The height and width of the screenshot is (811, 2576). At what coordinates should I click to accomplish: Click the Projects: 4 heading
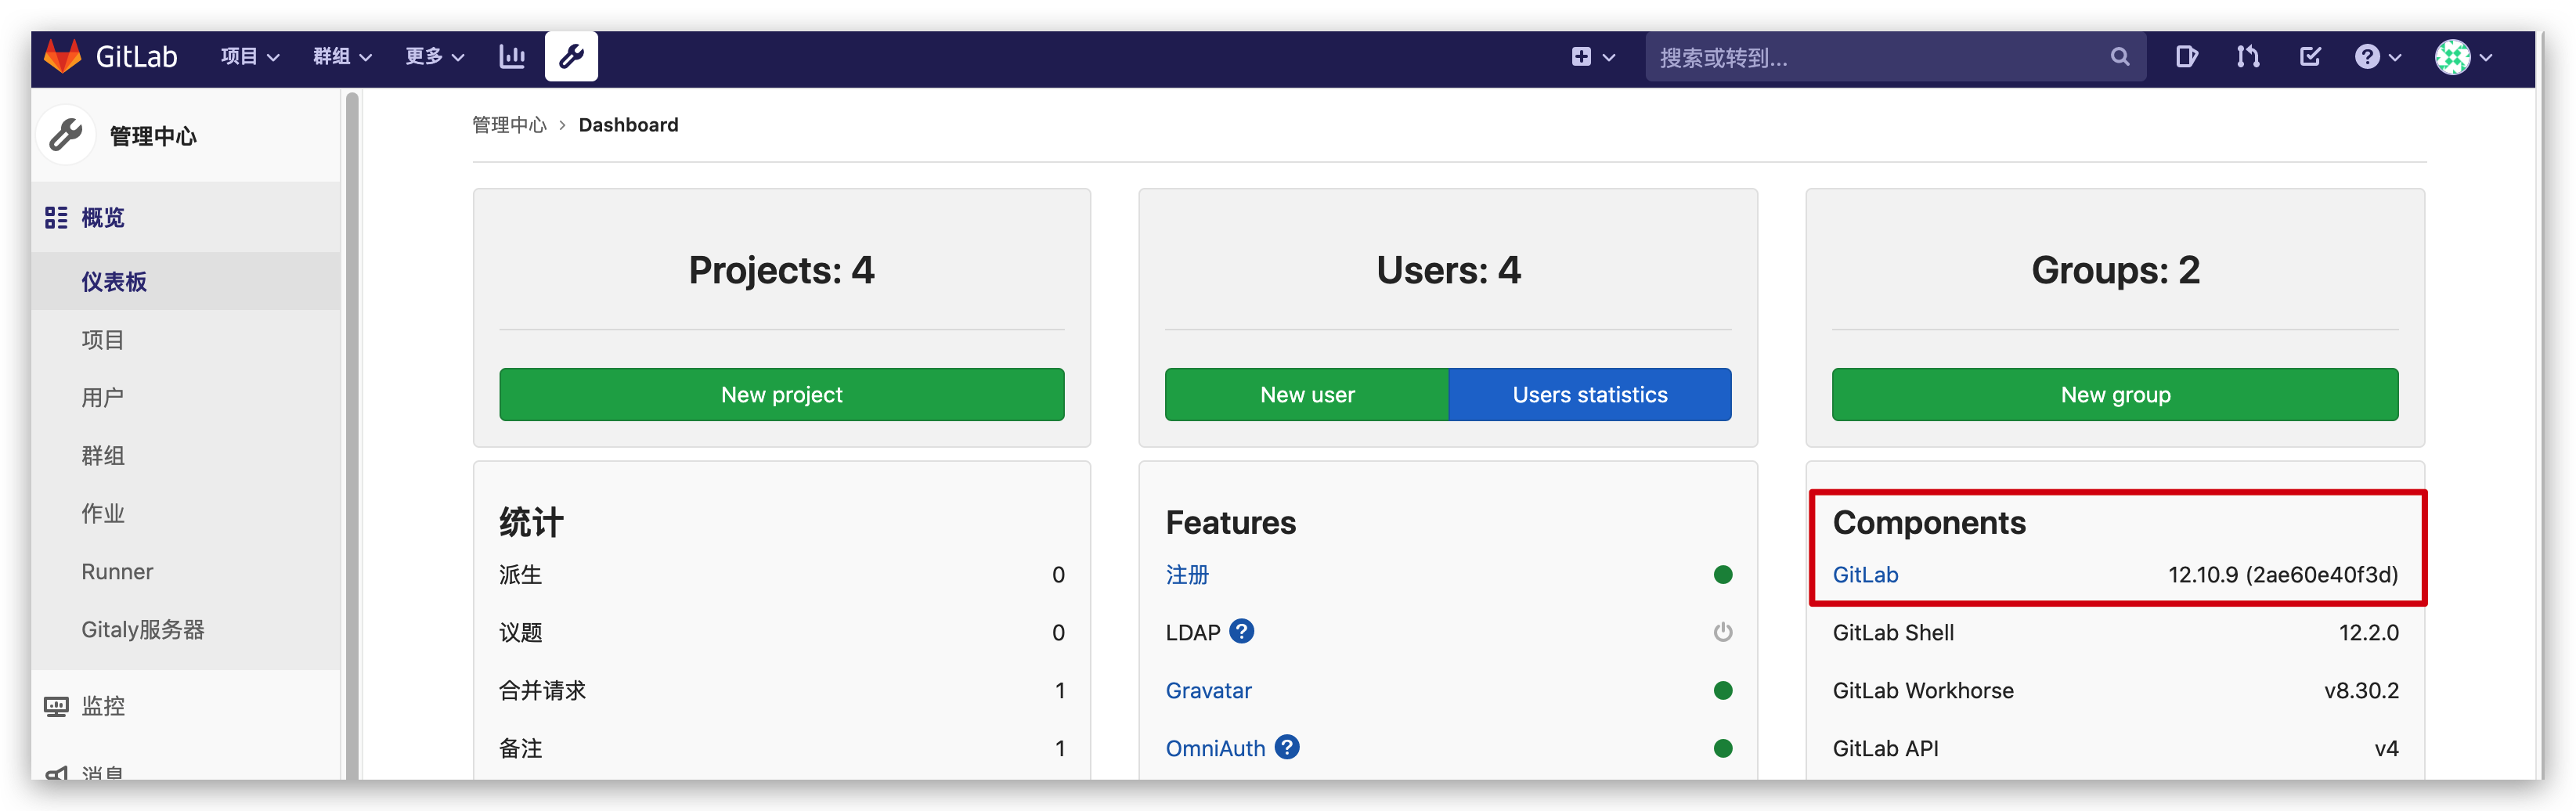tap(782, 270)
